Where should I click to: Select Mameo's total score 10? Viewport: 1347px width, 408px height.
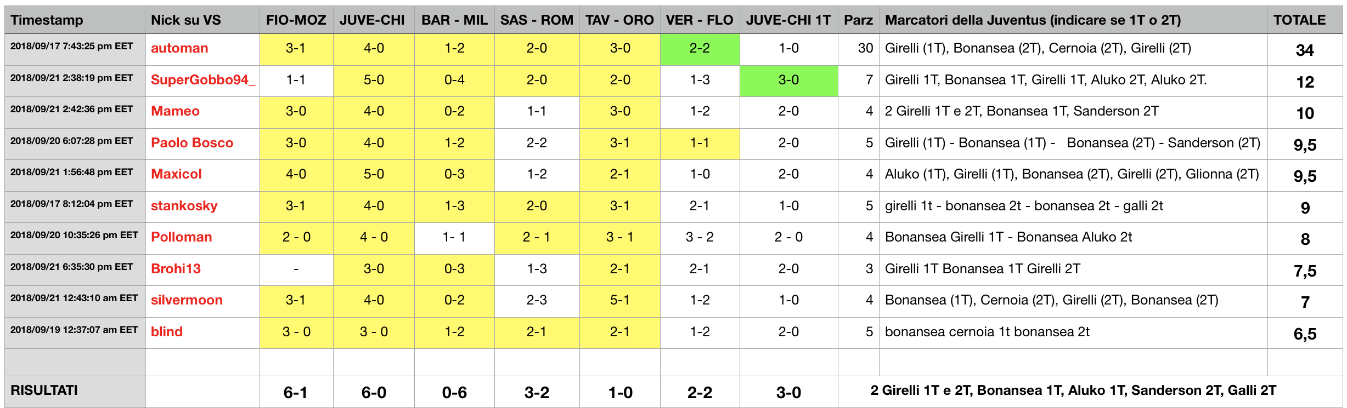point(1305,112)
